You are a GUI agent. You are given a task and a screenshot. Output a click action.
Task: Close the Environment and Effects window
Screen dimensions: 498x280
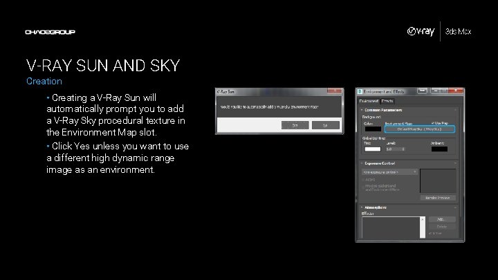tap(456, 91)
